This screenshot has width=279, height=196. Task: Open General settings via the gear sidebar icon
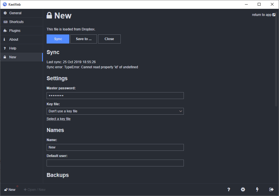click(x=5, y=13)
